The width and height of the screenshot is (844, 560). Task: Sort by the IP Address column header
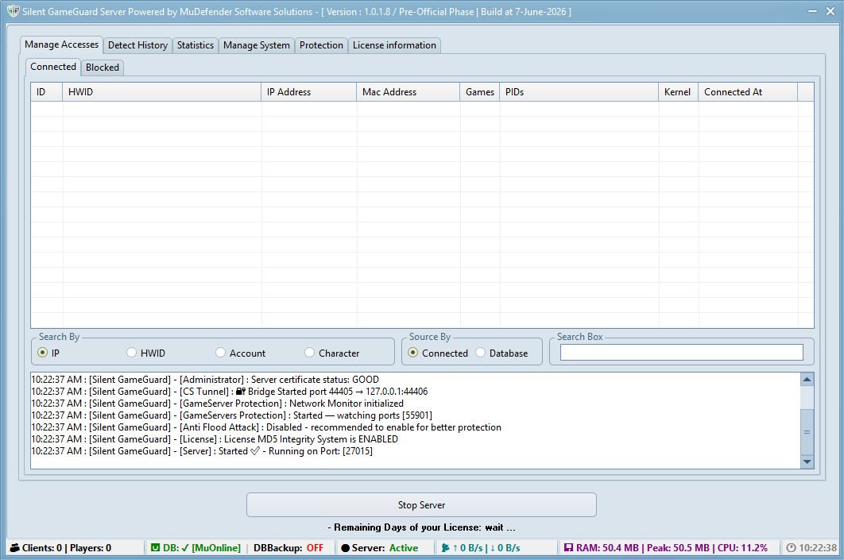click(309, 92)
